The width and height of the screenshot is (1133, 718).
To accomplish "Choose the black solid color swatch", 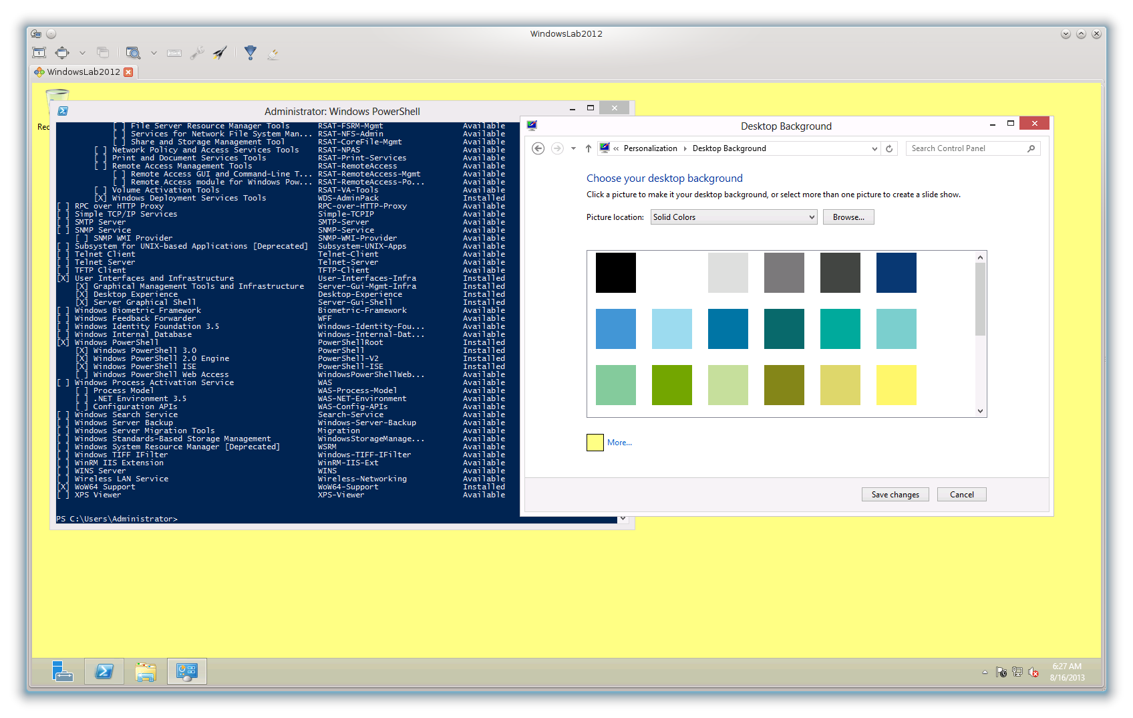I will pos(616,273).
